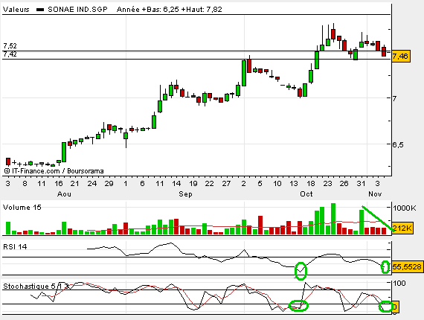424x320 pixels.
Task: Click the date label 6 on the time axis
Action: [142, 184]
